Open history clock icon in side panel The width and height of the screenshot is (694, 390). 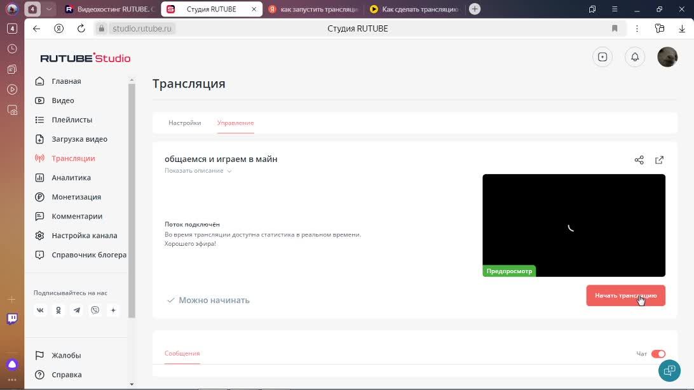click(x=12, y=49)
